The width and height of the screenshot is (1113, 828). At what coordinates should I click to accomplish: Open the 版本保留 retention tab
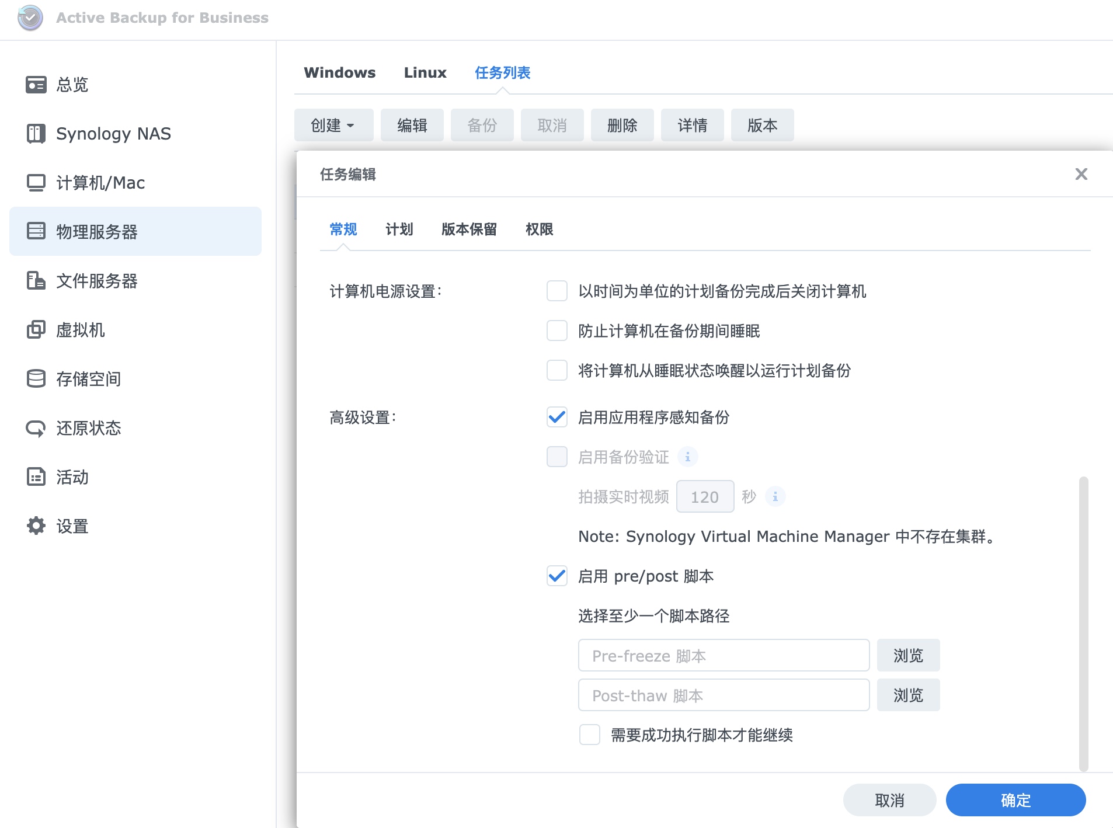pyautogui.click(x=469, y=229)
